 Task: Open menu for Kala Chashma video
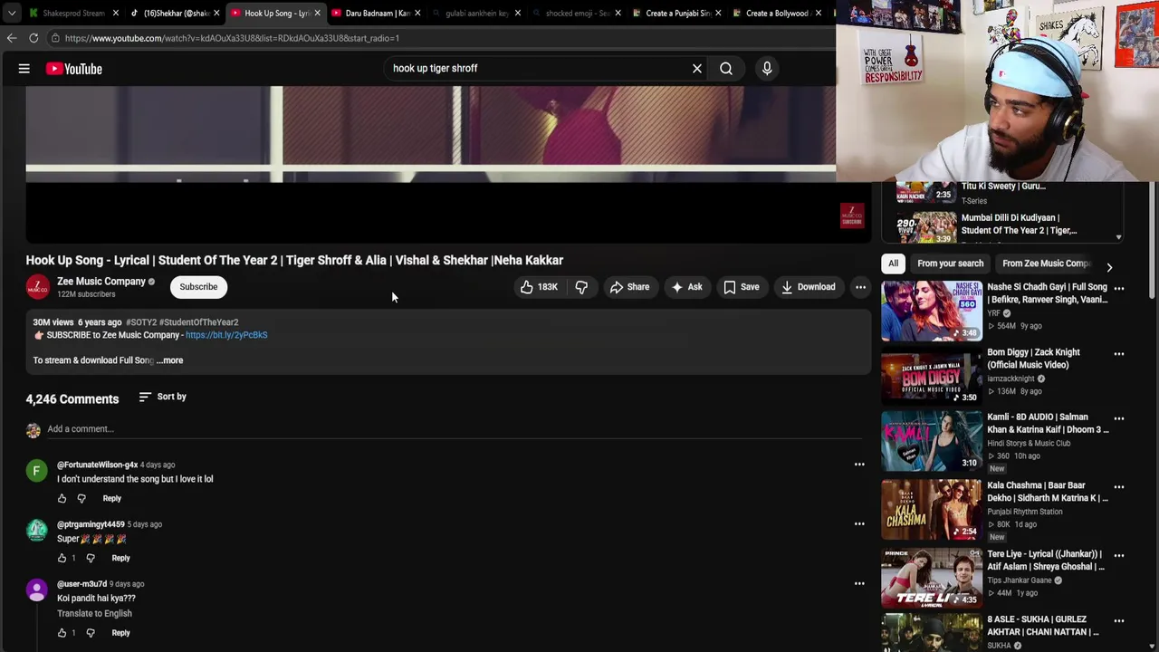click(x=1119, y=487)
